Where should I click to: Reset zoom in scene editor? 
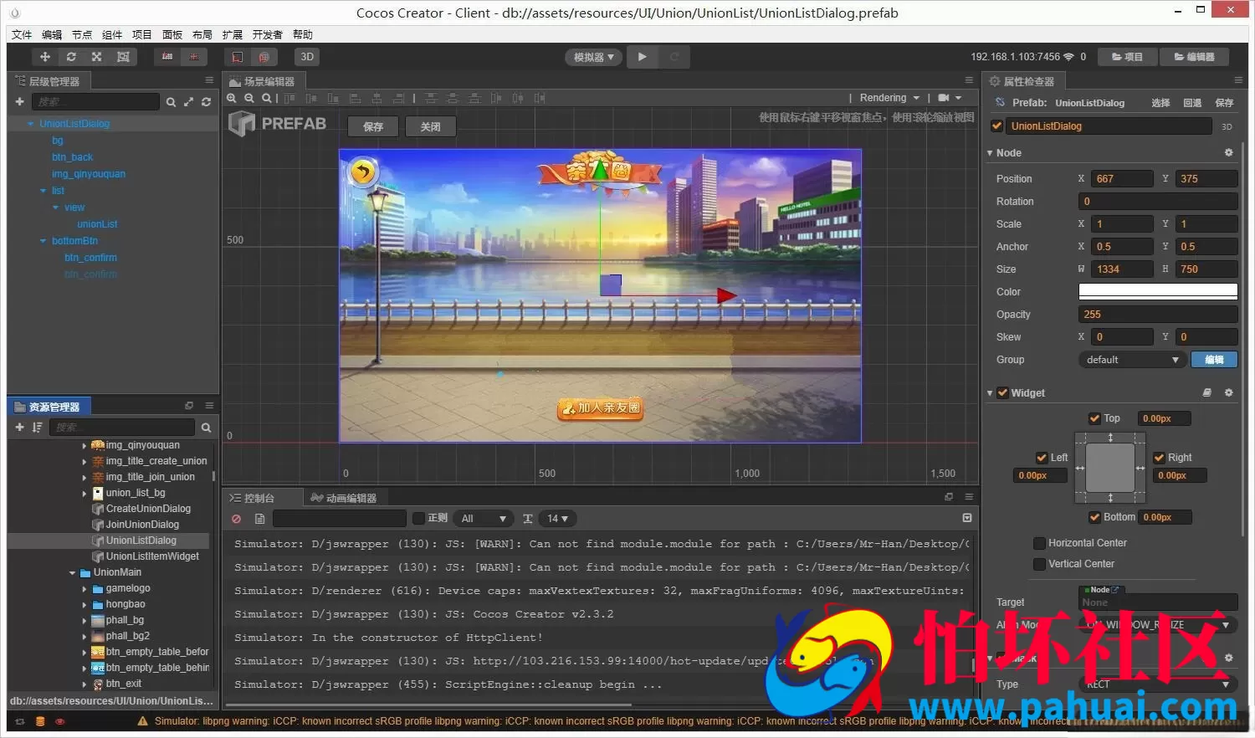266,98
